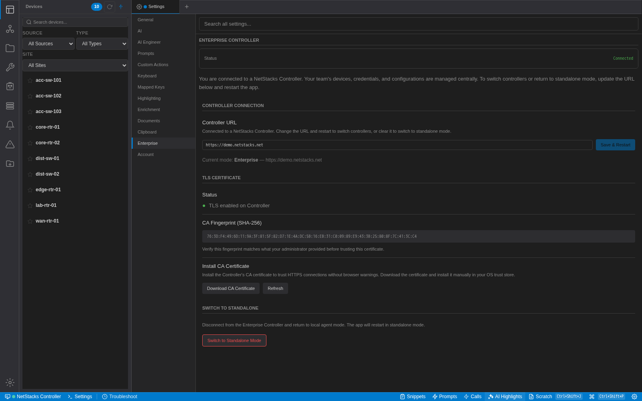Switch to the Settings tab

pos(155,7)
